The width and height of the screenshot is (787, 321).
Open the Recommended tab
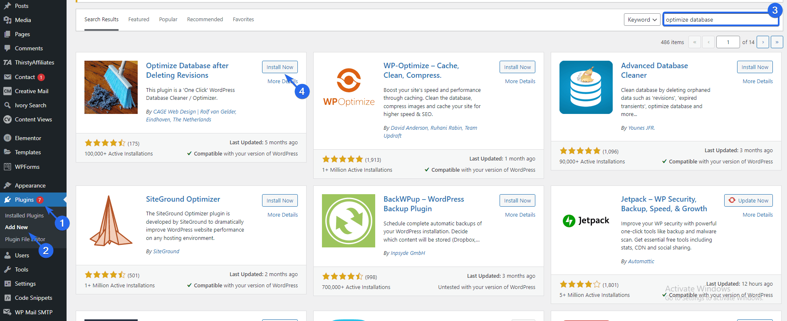pos(205,20)
